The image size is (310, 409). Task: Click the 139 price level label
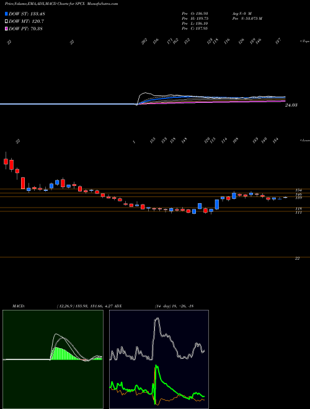298,198
